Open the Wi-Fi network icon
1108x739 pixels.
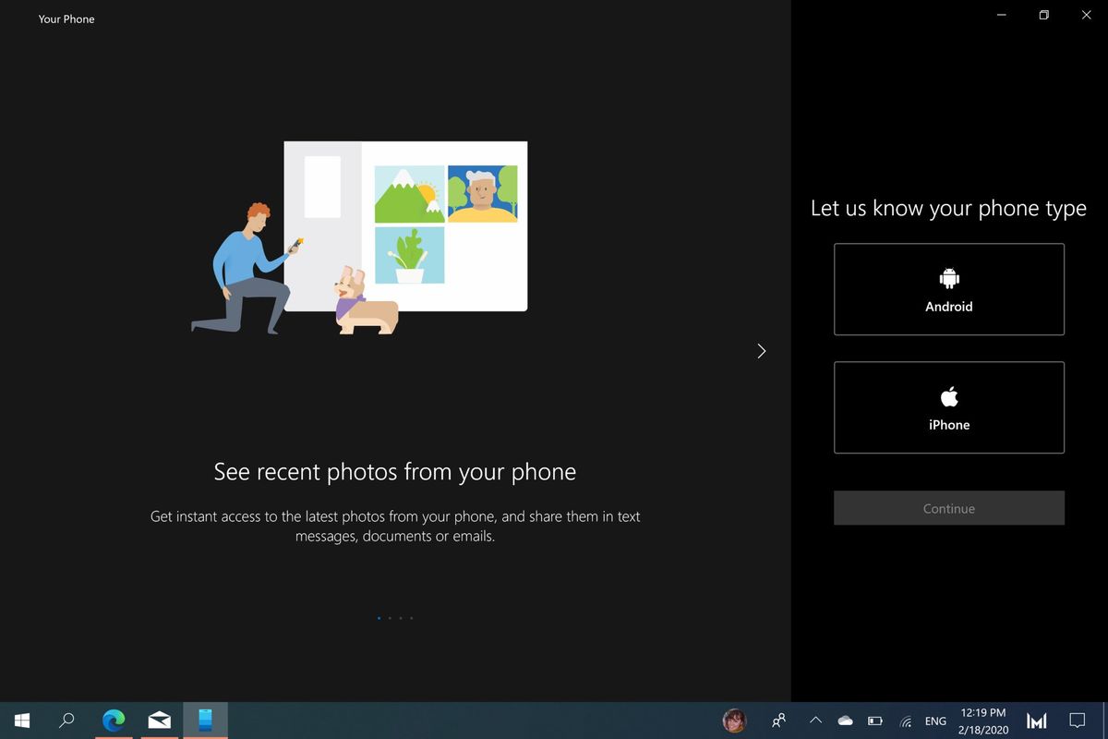(x=905, y=720)
